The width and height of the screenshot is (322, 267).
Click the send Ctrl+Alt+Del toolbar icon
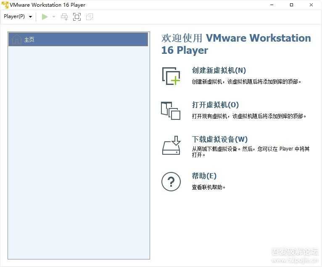(x=64, y=17)
